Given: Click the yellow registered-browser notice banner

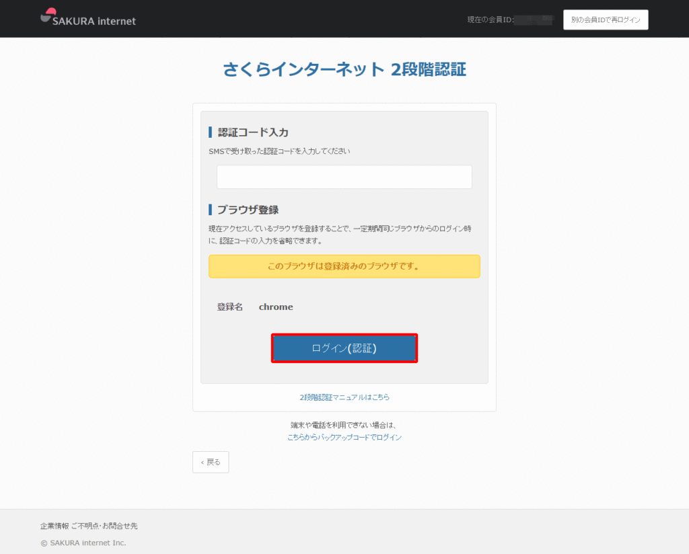Looking at the screenshot, I should coord(344,266).
